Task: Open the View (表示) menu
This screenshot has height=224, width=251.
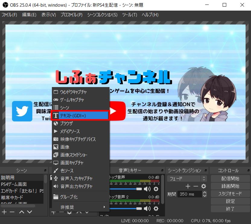Action: (x=49, y=15)
